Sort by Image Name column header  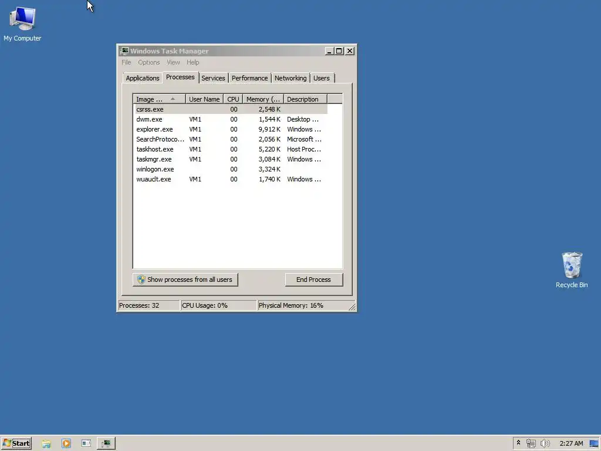coord(159,99)
